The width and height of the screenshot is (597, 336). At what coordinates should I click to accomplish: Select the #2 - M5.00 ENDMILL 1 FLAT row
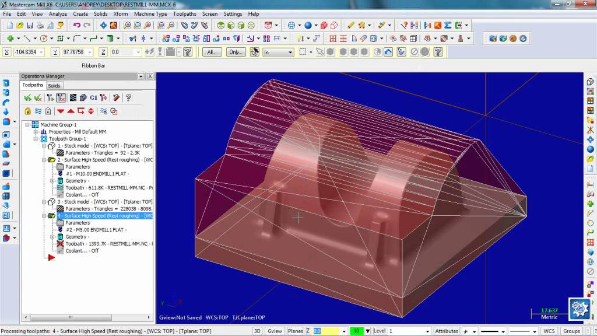coord(96,230)
